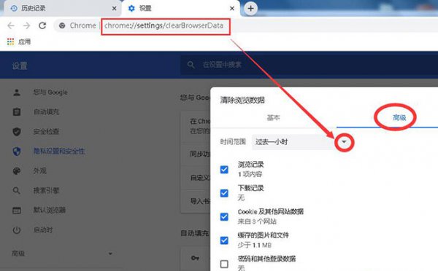Click the person icon beside 您与 Google
Viewport: 438px width, 271px height.
click(x=17, y=93)
